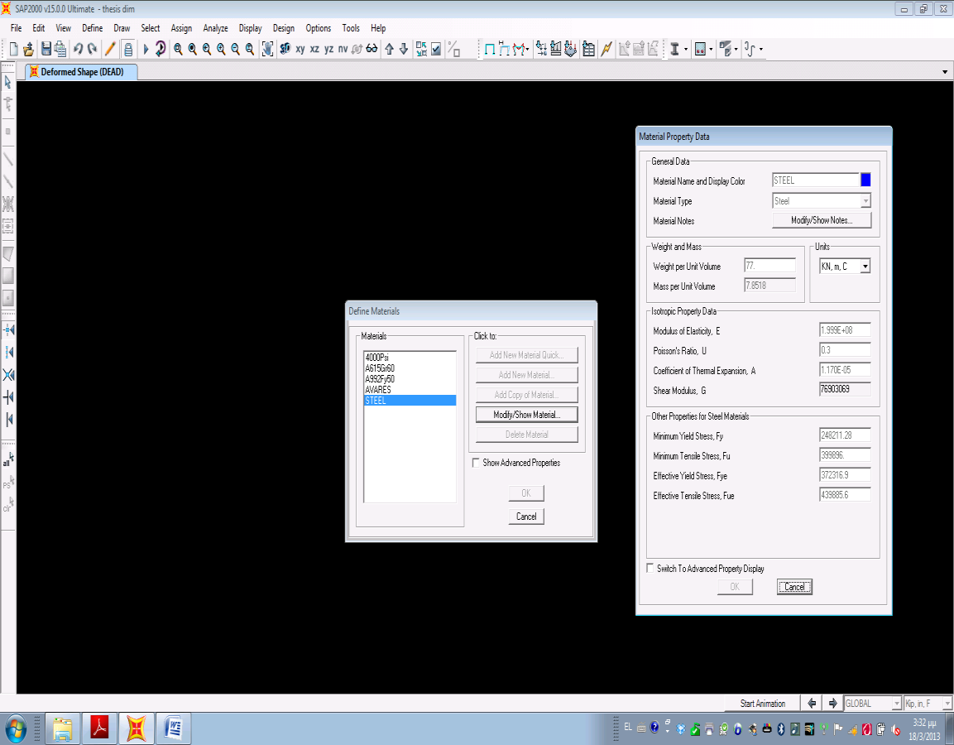954x745 pixels.
Task: Redo the last action
Action: [93, 50]
